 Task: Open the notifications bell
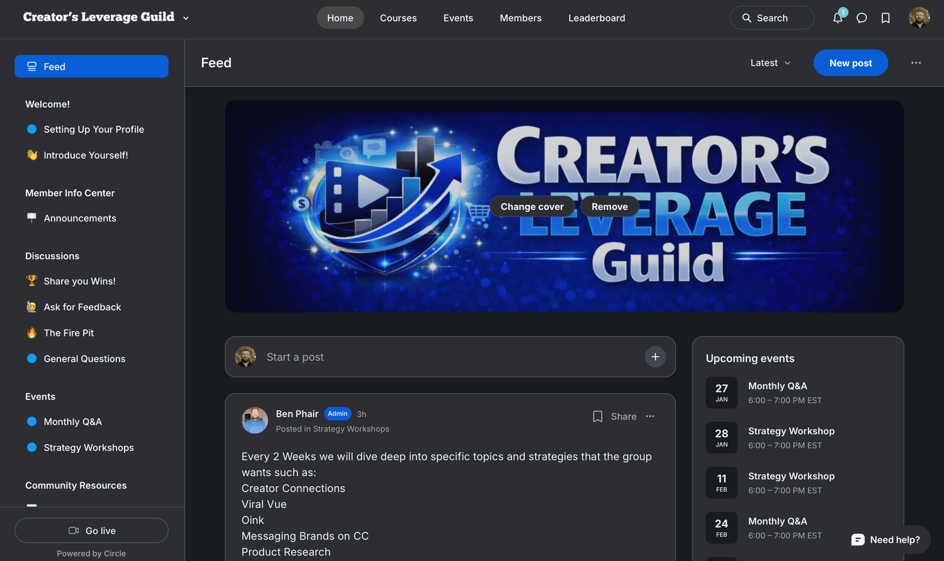[x=838, y=18]
